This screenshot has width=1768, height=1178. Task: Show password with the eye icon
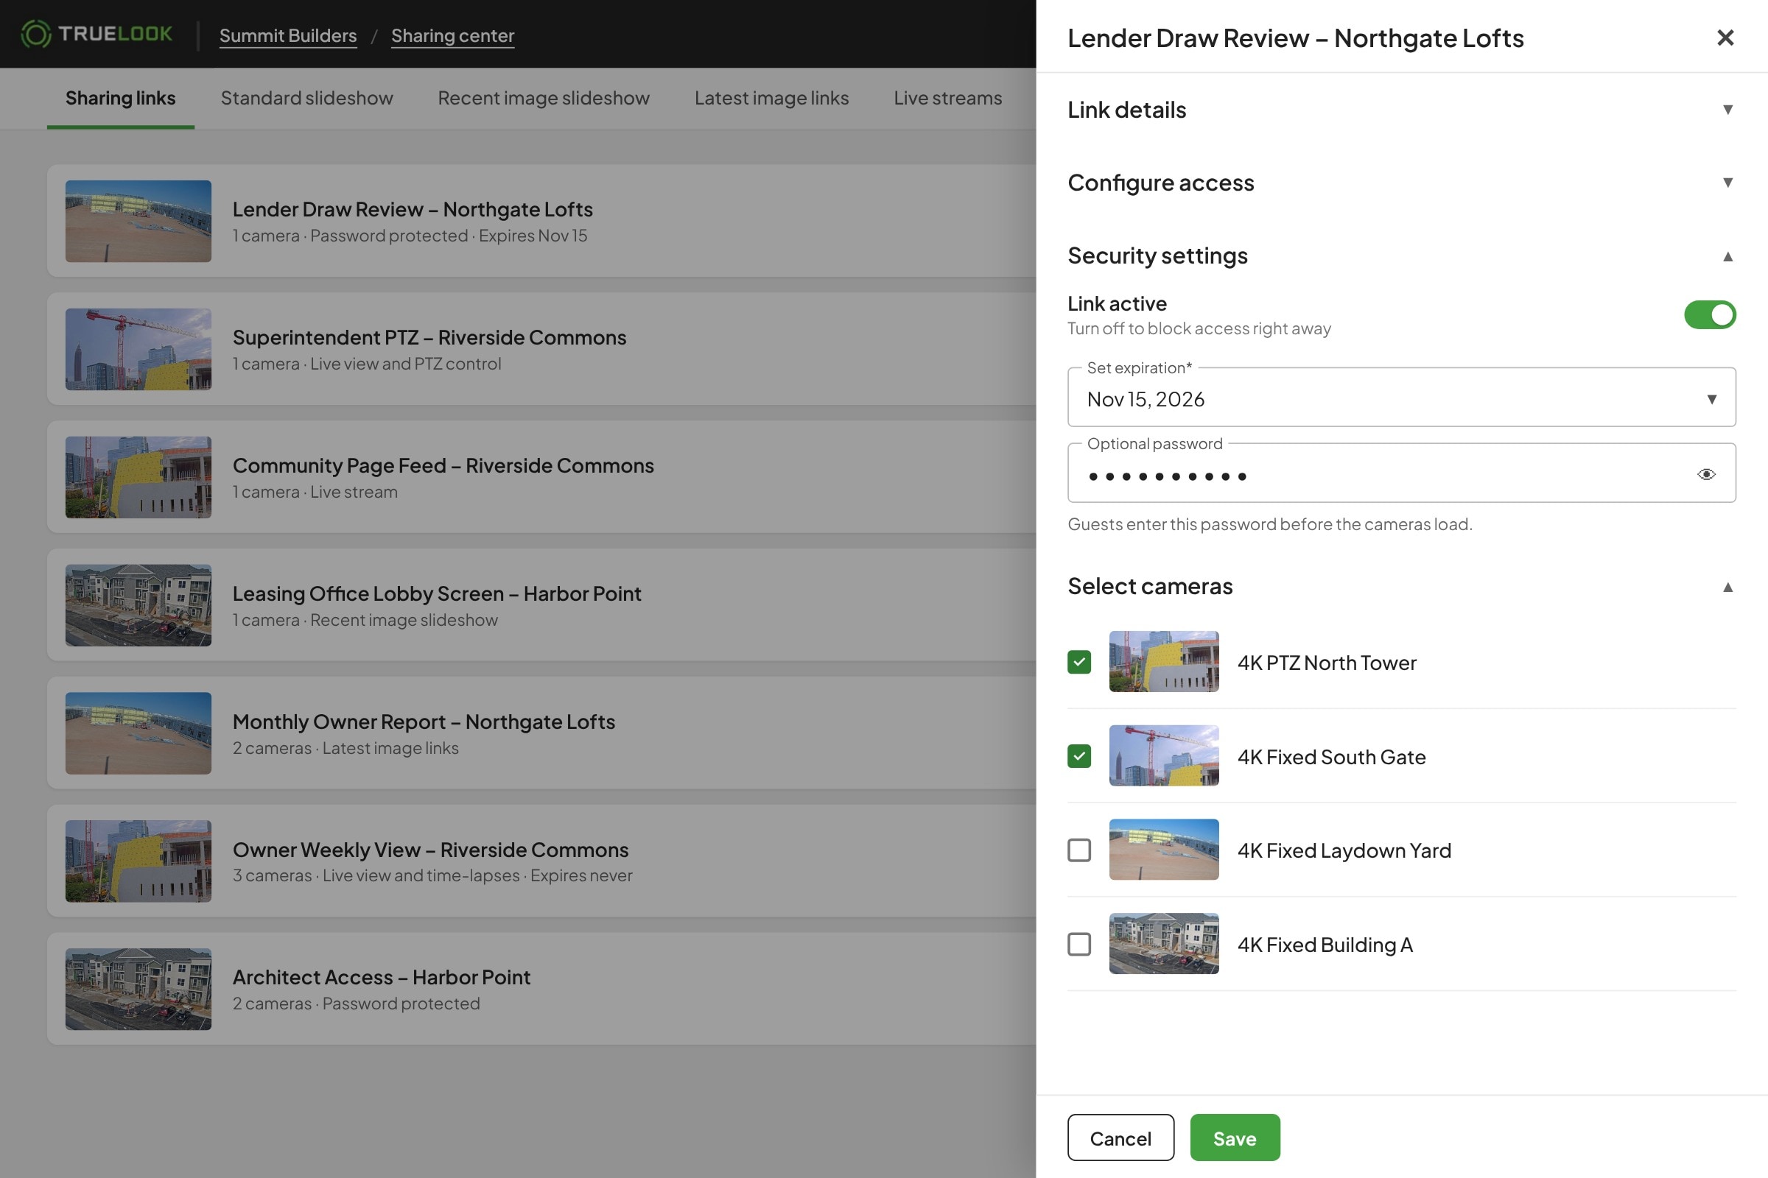pyautogui.click(x=1705, y=474)
